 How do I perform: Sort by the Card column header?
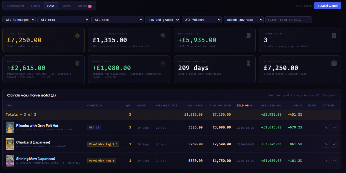point(9,105)
